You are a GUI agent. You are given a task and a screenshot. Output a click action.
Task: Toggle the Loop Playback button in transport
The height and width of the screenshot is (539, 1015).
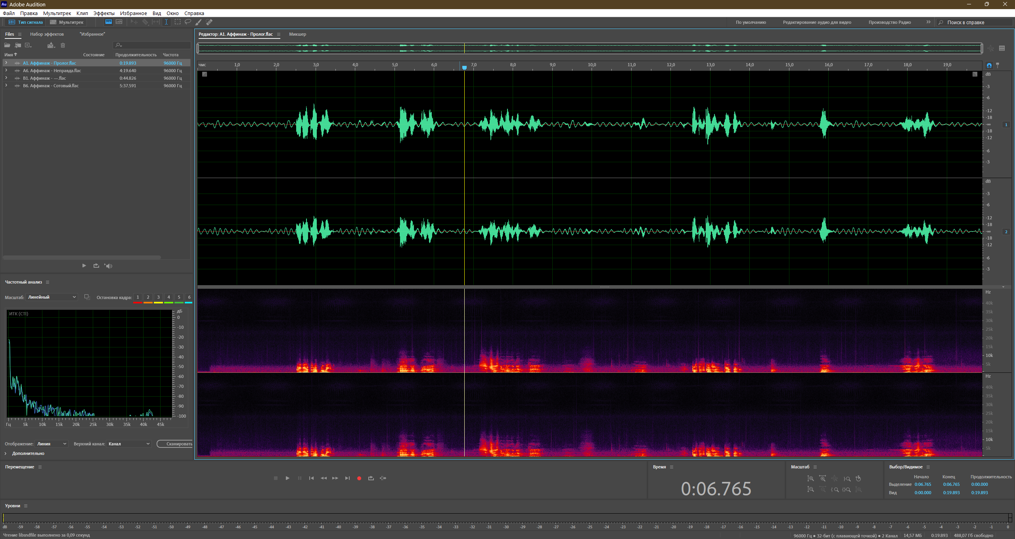[x=371, y=478]
